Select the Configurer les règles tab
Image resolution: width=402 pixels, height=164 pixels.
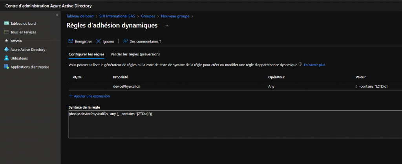86,54
